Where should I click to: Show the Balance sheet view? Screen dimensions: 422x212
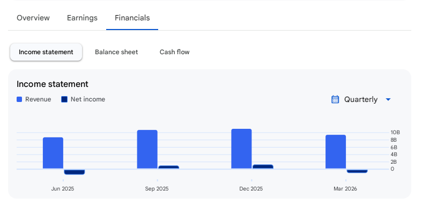coord(116,52)
